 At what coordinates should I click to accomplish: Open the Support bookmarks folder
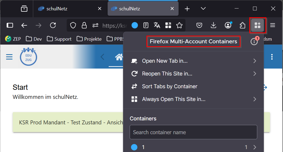point(59,39)
